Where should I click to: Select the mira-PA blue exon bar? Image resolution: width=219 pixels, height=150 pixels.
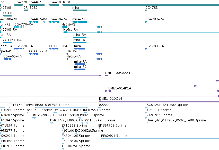80,64
